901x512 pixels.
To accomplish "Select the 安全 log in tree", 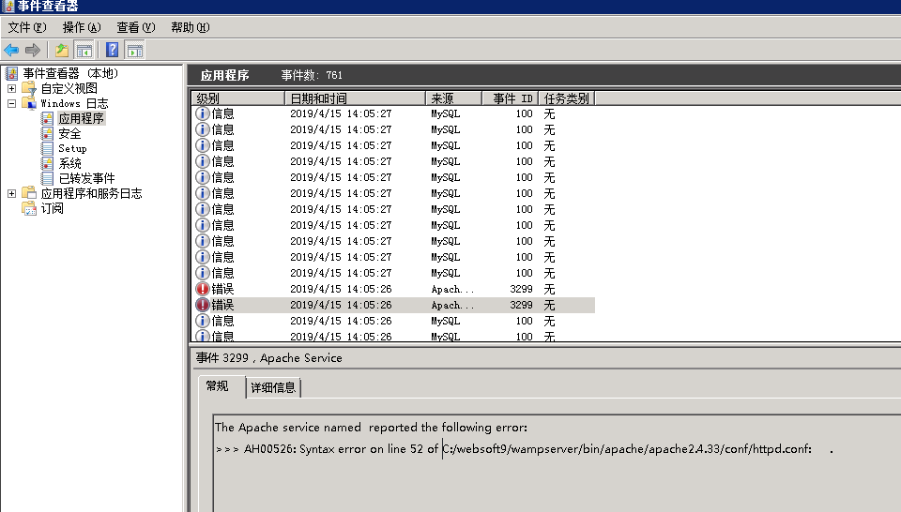I will [x=69, y=134].
